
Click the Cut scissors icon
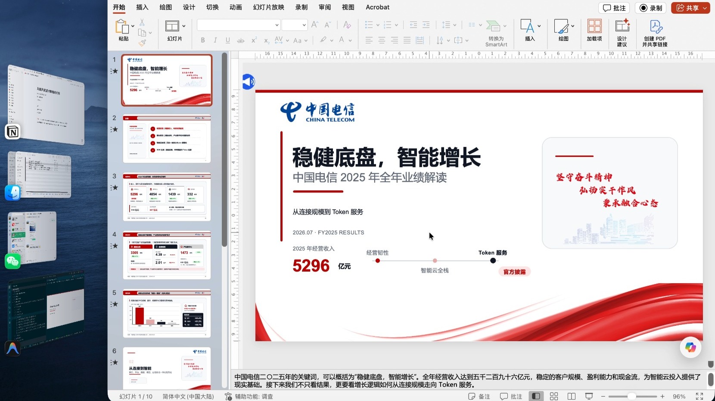[142, 22]
